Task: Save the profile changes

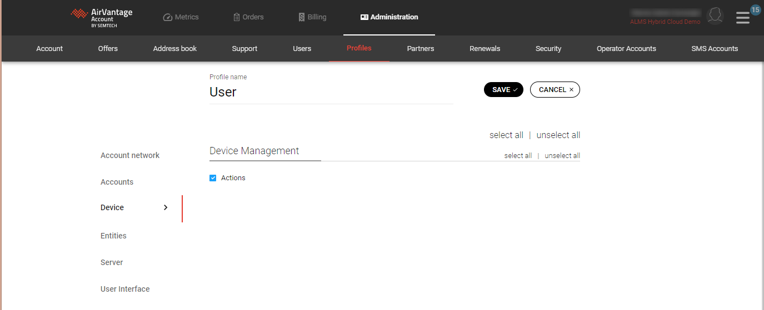Action: 503,90
